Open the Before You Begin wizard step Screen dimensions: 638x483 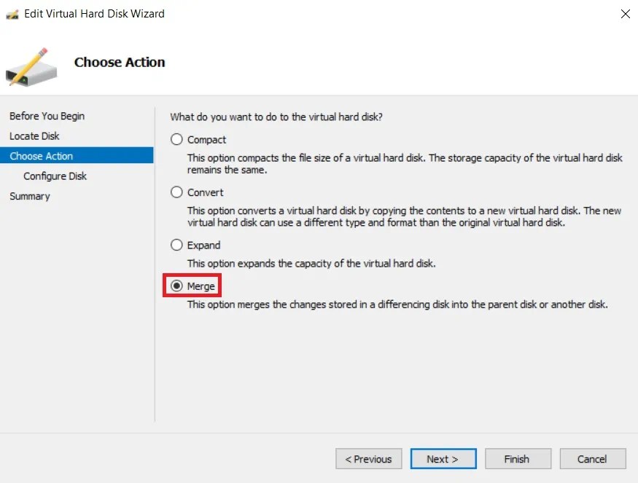(x=47, y=116)
